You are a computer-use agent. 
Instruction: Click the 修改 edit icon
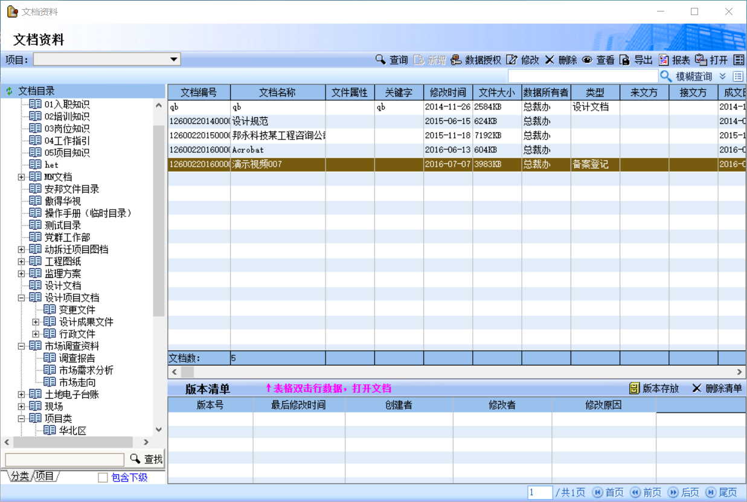click(511, 60)
